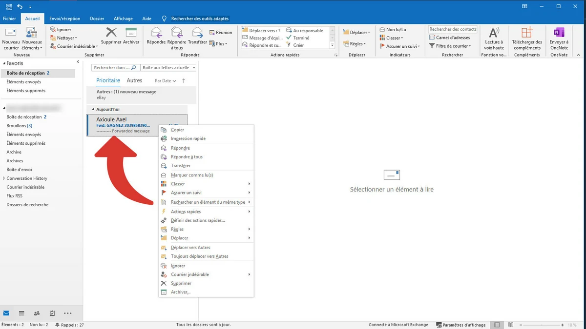Click the Rechercher des contacts field
Image resolution: width=586 pixels, height=329 pixels.
click(452, 29)
